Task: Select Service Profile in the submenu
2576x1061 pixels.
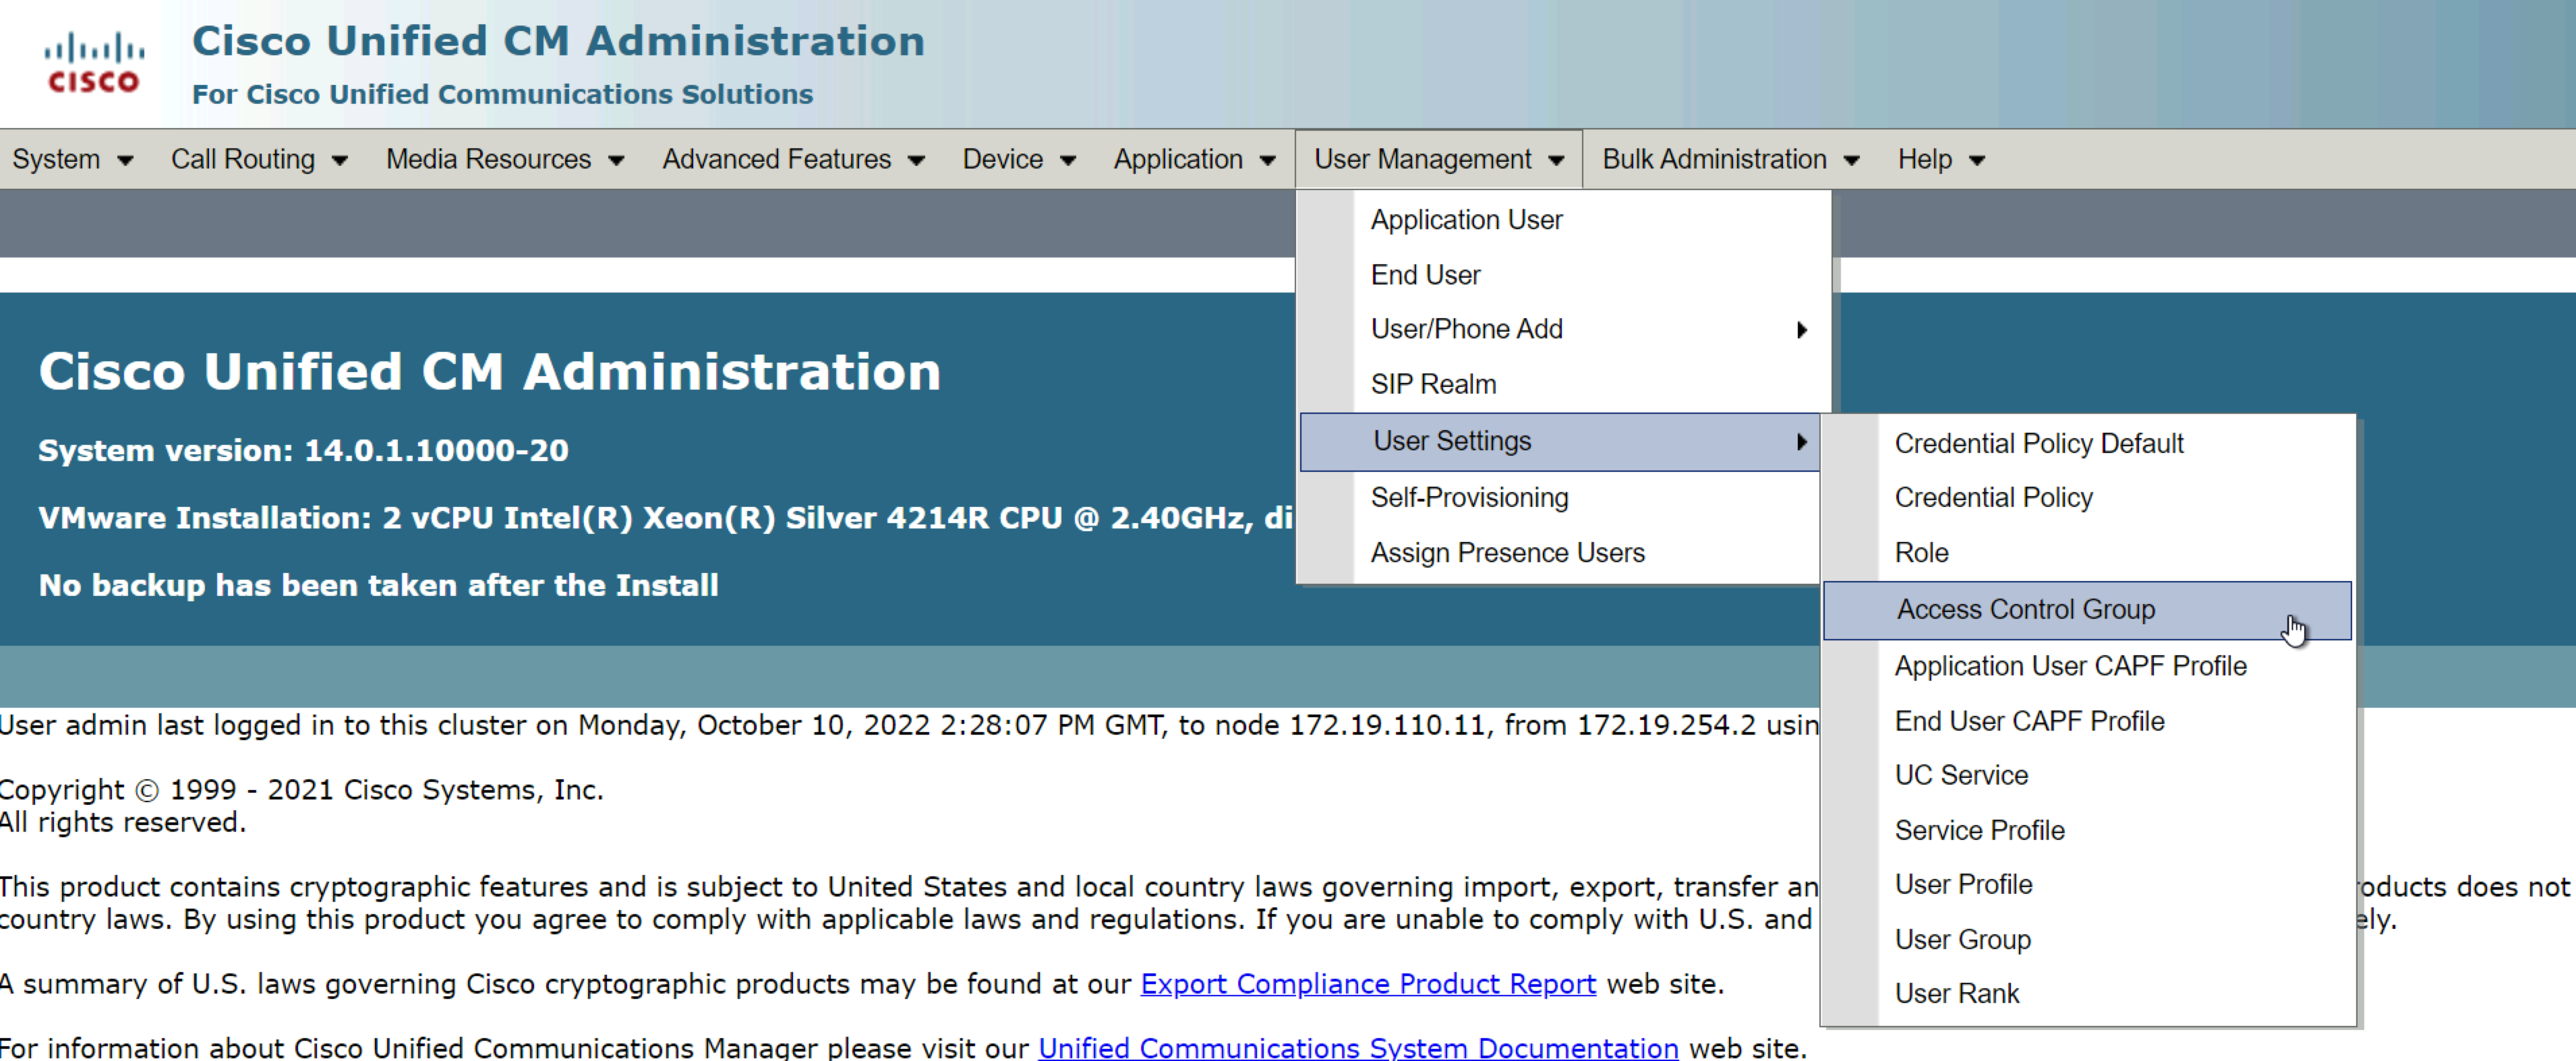Action: pos(2088,830)
